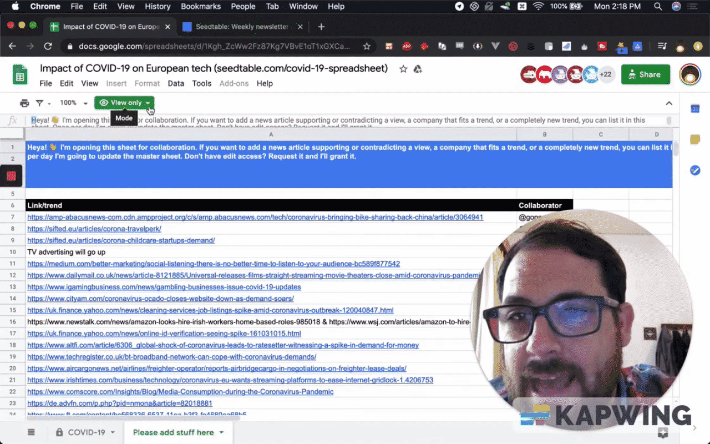Click the add to Drive icon
The image size is (710, 444).
pos(418,69)
